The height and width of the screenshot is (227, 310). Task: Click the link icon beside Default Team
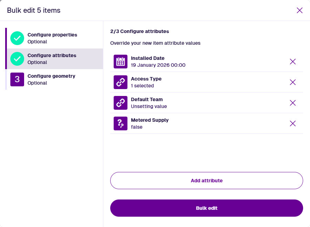(x=121, y=103)
